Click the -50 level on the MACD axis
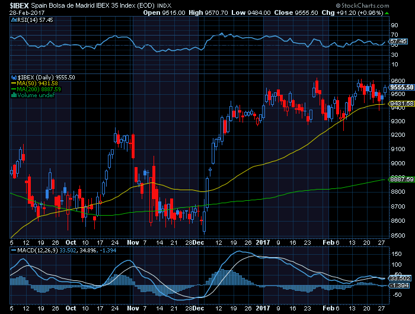The image size is (415, 314). click(396, 295)
